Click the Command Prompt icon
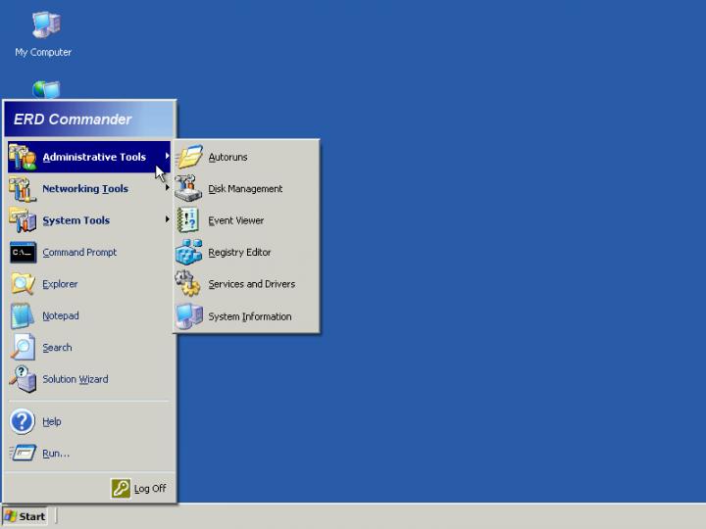Viewport: 706px width, 529px height. 23,253
